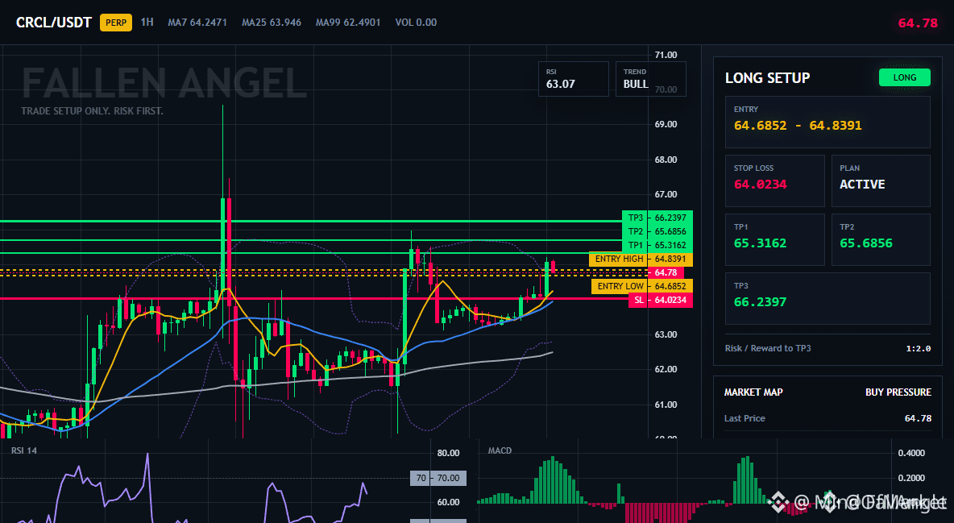Click the yellow PERP badge
Screen dimensions: 954x523
pyautogui.click(x=116, y=23)
